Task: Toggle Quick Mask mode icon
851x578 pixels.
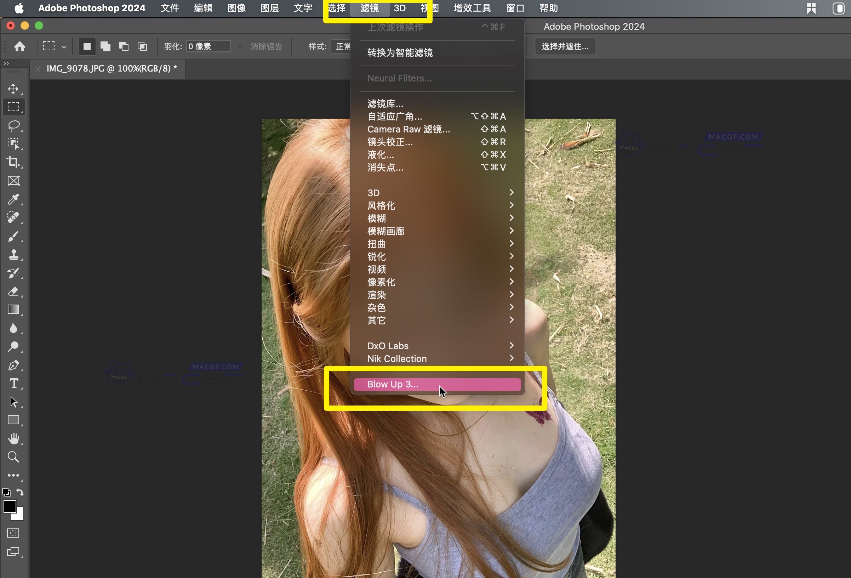Action: (x=13, y=533)
